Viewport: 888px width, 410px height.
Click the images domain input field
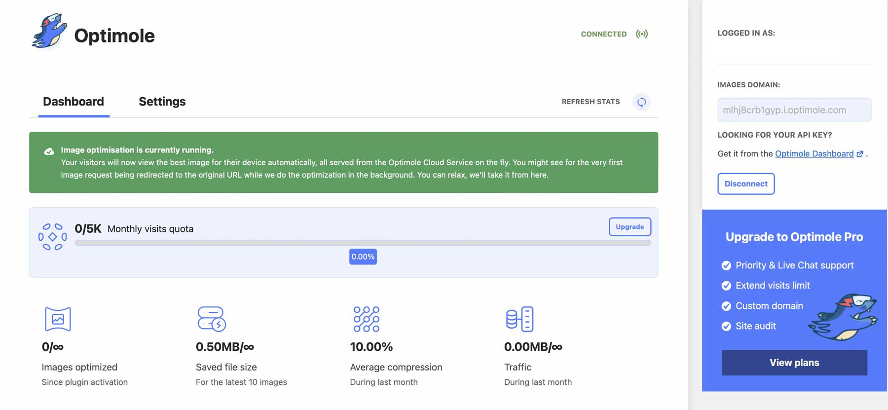click(x=794, y=110)
